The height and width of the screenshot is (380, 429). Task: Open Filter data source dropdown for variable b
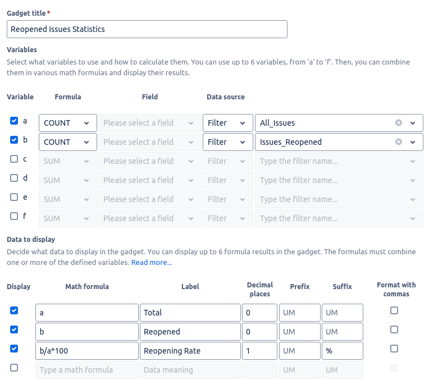point(227,142)
